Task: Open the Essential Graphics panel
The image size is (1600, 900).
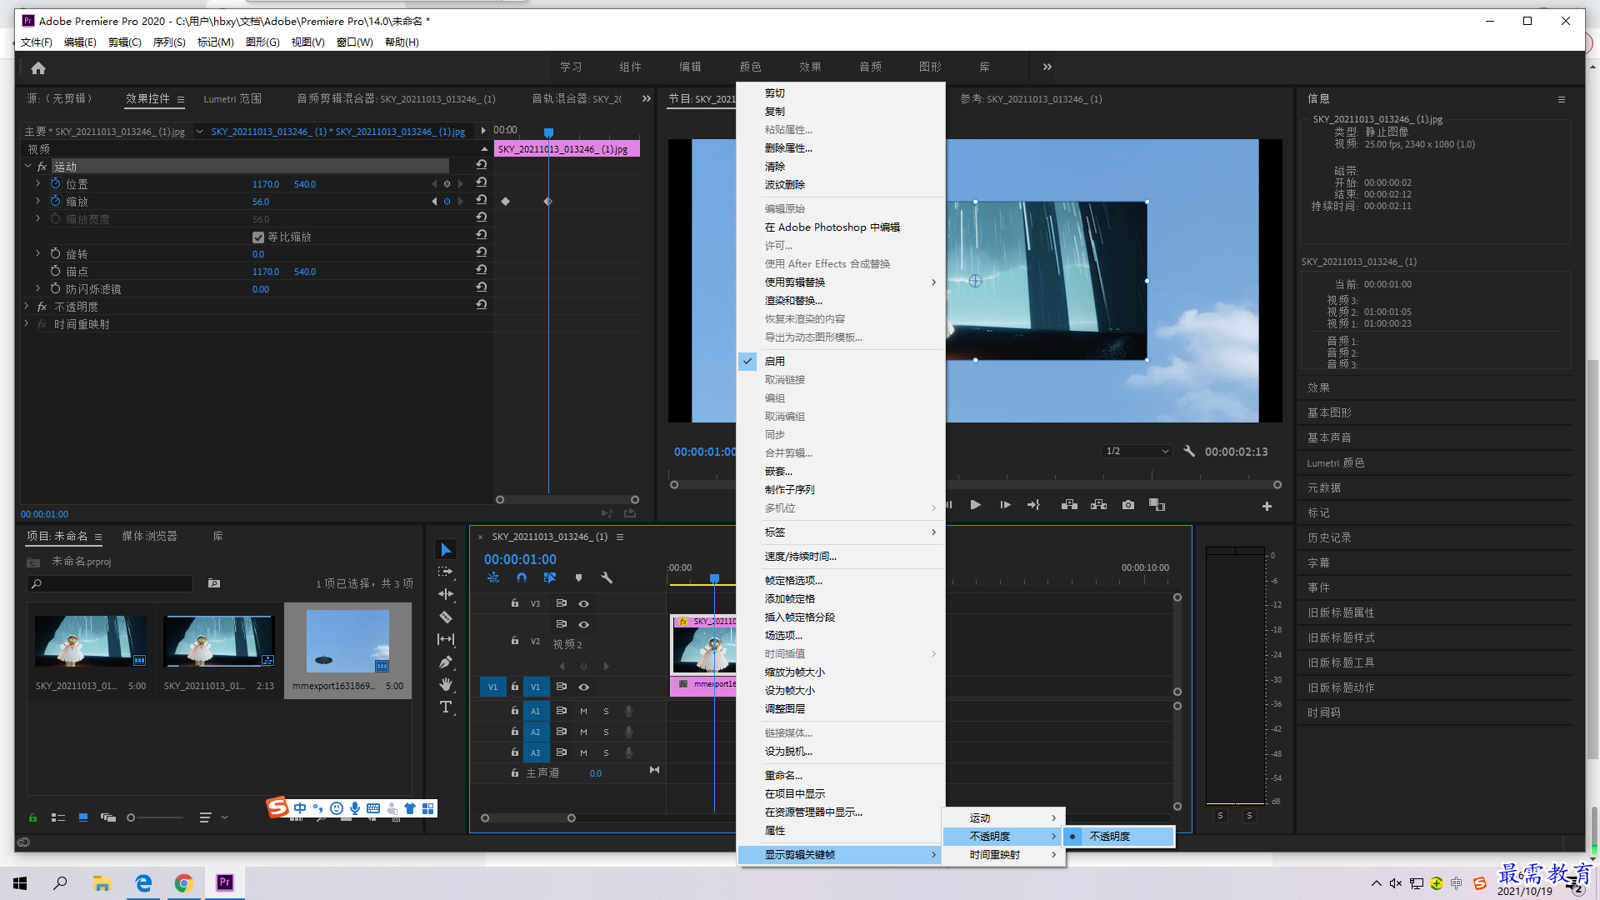Action: [x=1329, y=412]
